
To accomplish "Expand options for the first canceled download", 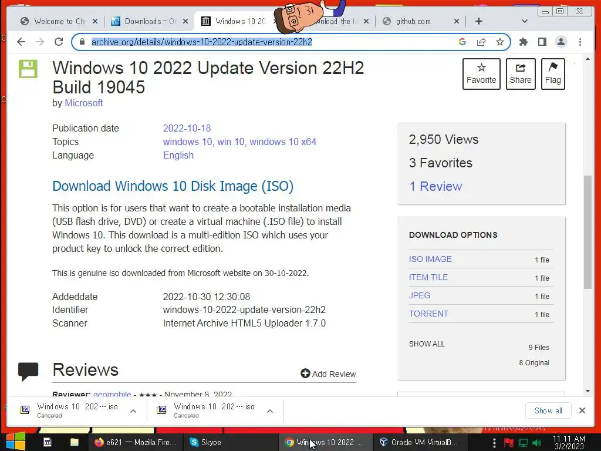I will click(x=133, y=410).
